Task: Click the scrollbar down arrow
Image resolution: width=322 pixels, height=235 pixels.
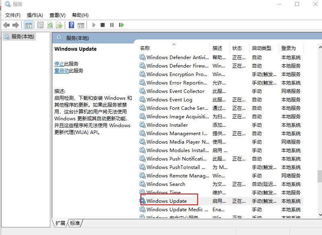Action: tap(320, 215)
